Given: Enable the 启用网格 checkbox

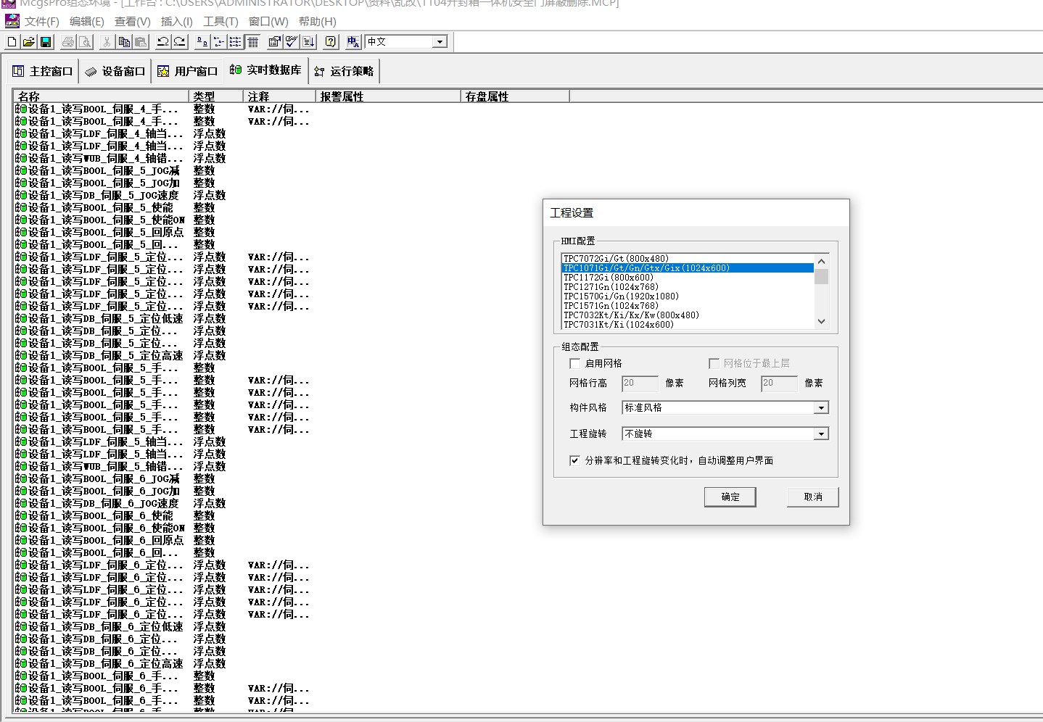Looking at the screenshot, I should coord(575,363).
